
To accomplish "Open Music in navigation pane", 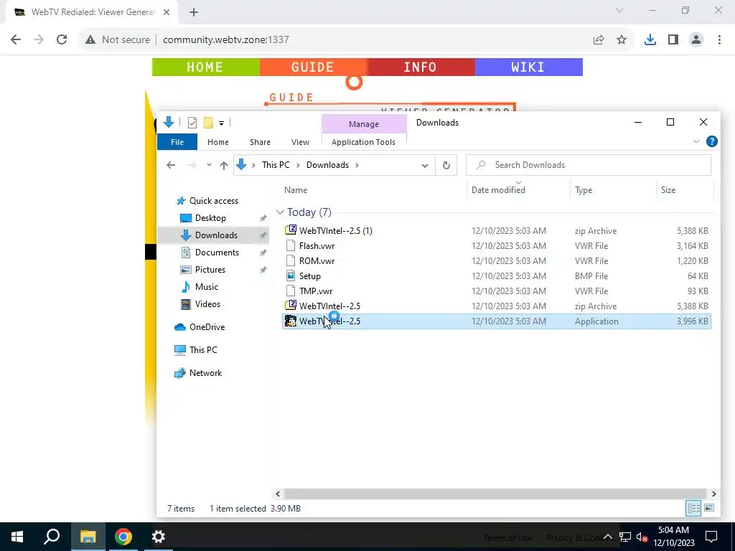I will click(206, 287).
